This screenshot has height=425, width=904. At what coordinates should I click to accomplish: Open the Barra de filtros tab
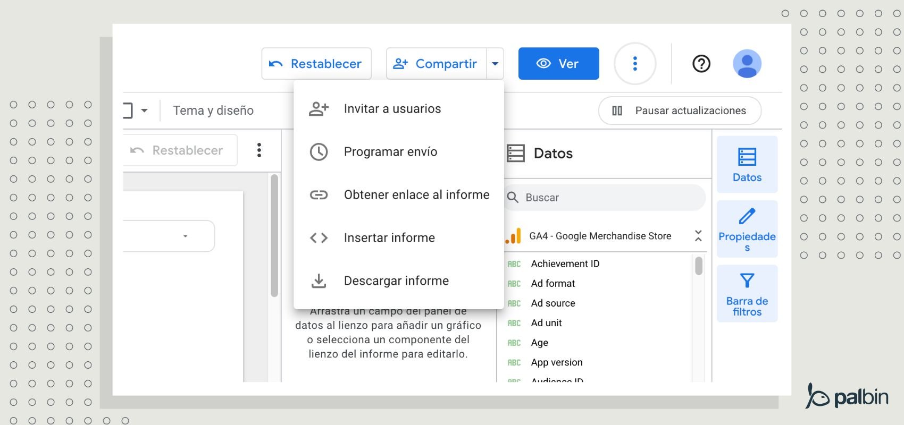click(747, 293)
